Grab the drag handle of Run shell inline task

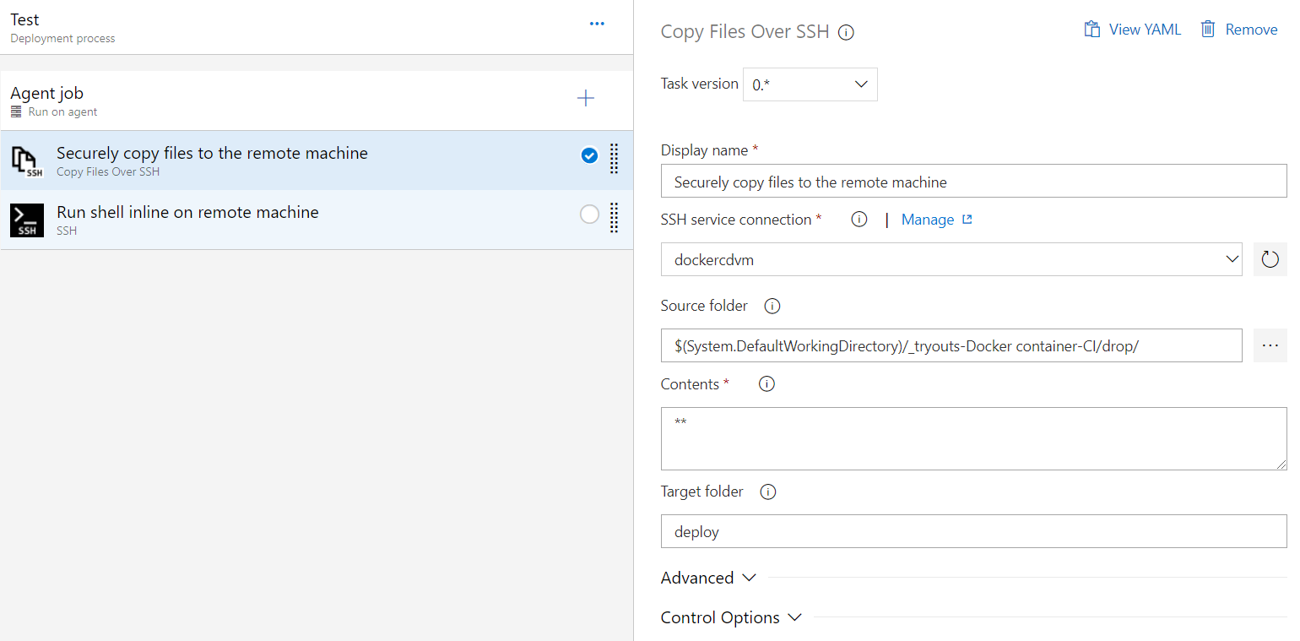pos(615,217)
